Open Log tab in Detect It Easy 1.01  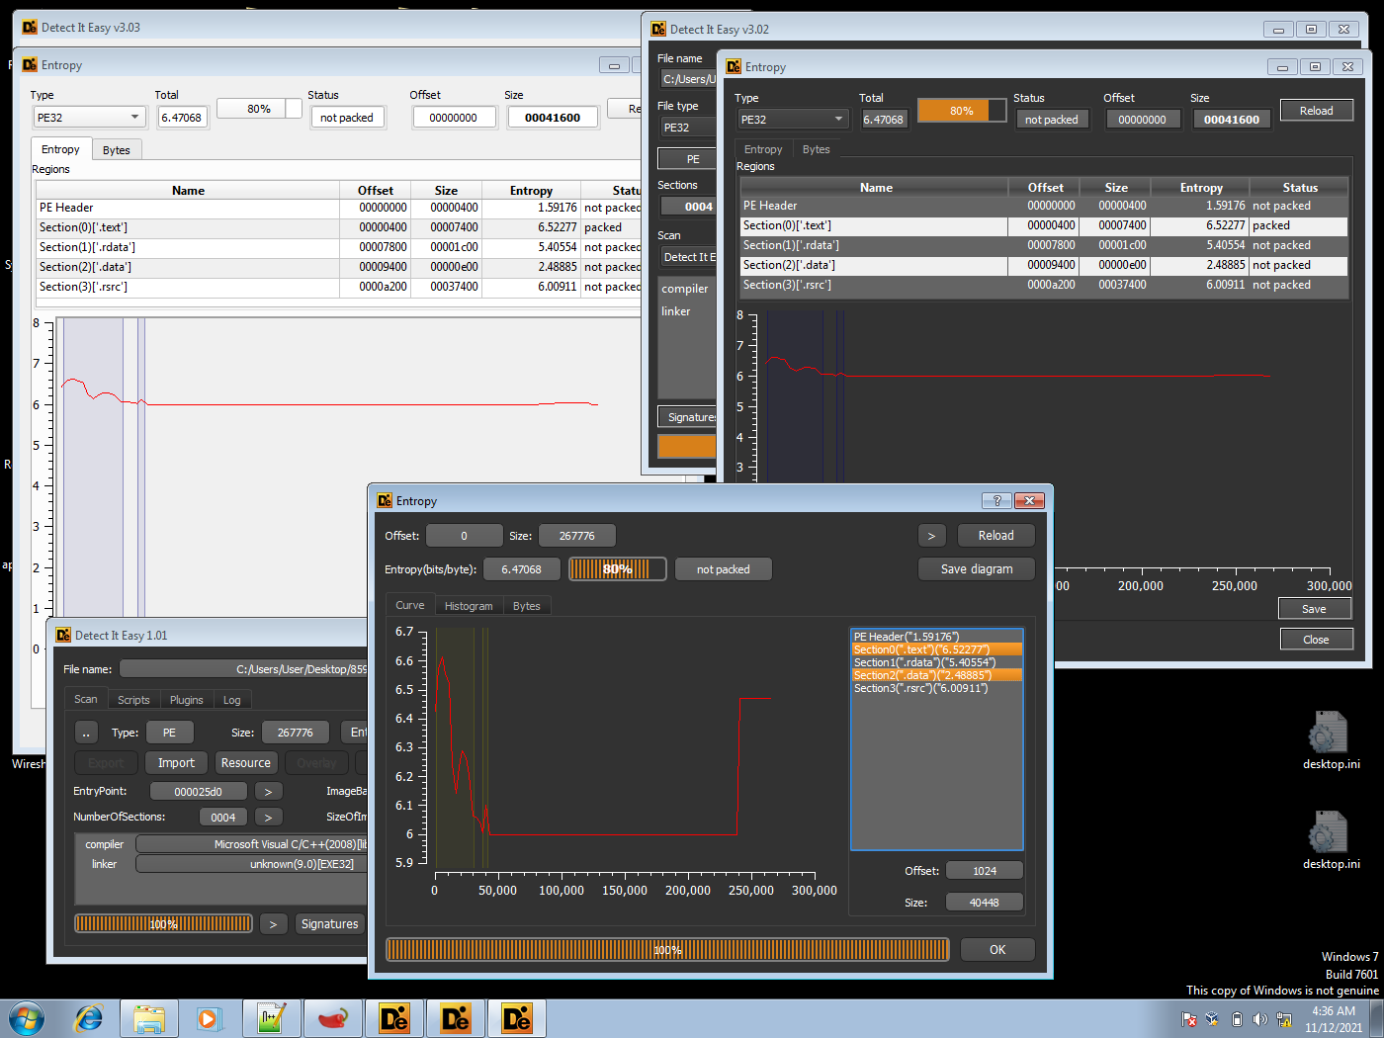232,700
